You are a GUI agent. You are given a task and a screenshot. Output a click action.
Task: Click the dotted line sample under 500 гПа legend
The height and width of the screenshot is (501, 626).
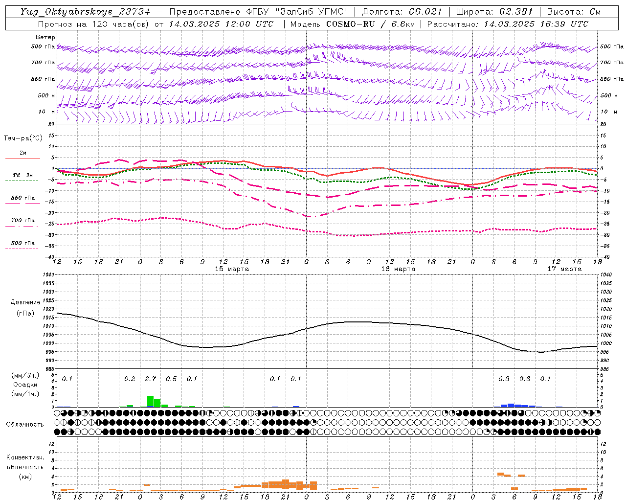22,249
